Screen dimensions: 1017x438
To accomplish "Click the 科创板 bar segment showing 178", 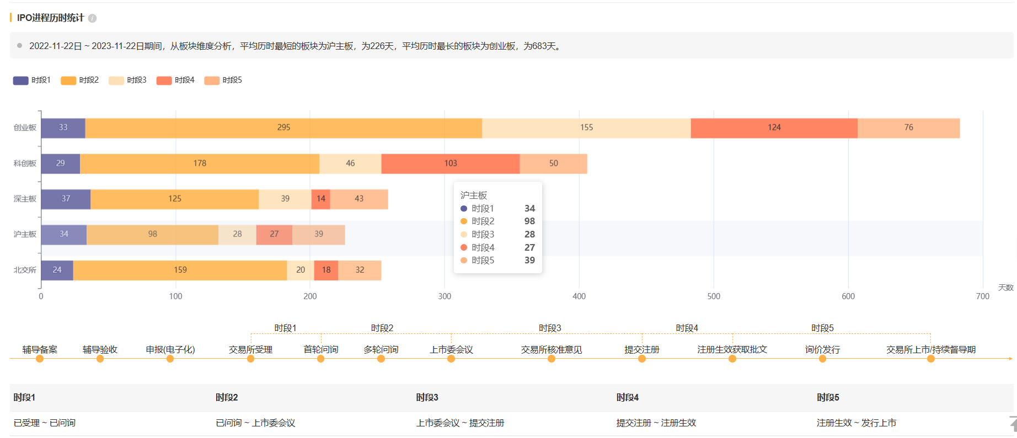I will pos(200,164).
